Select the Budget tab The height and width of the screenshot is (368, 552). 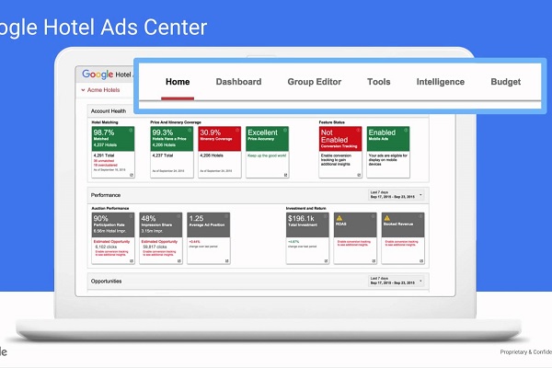505,82
